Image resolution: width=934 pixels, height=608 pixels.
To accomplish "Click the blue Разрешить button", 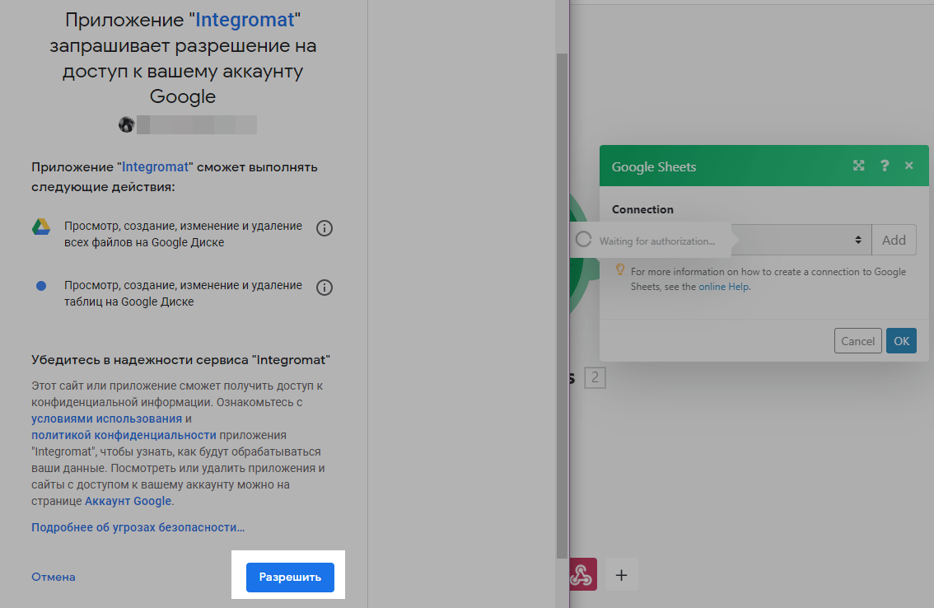I will point(290,577).
